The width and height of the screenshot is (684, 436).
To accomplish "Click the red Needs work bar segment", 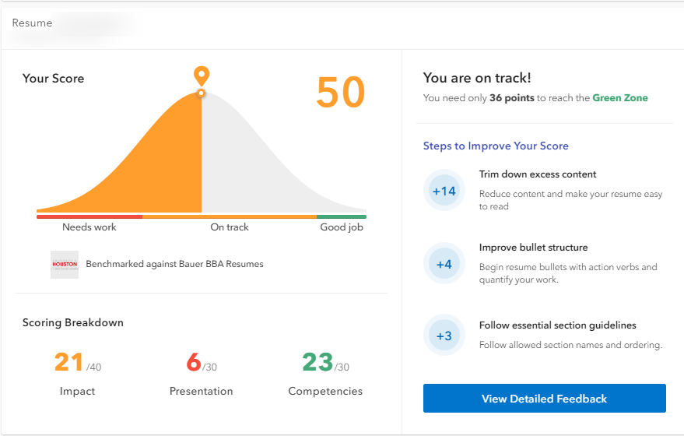I will coord(89,216).
